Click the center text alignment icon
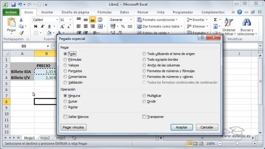Image resolution: width=265 pixels, height=149 pixels. click(x=86, y=26)
